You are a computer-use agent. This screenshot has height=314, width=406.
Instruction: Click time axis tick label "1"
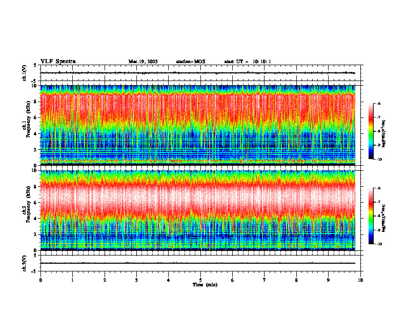(x=72, y=280)
